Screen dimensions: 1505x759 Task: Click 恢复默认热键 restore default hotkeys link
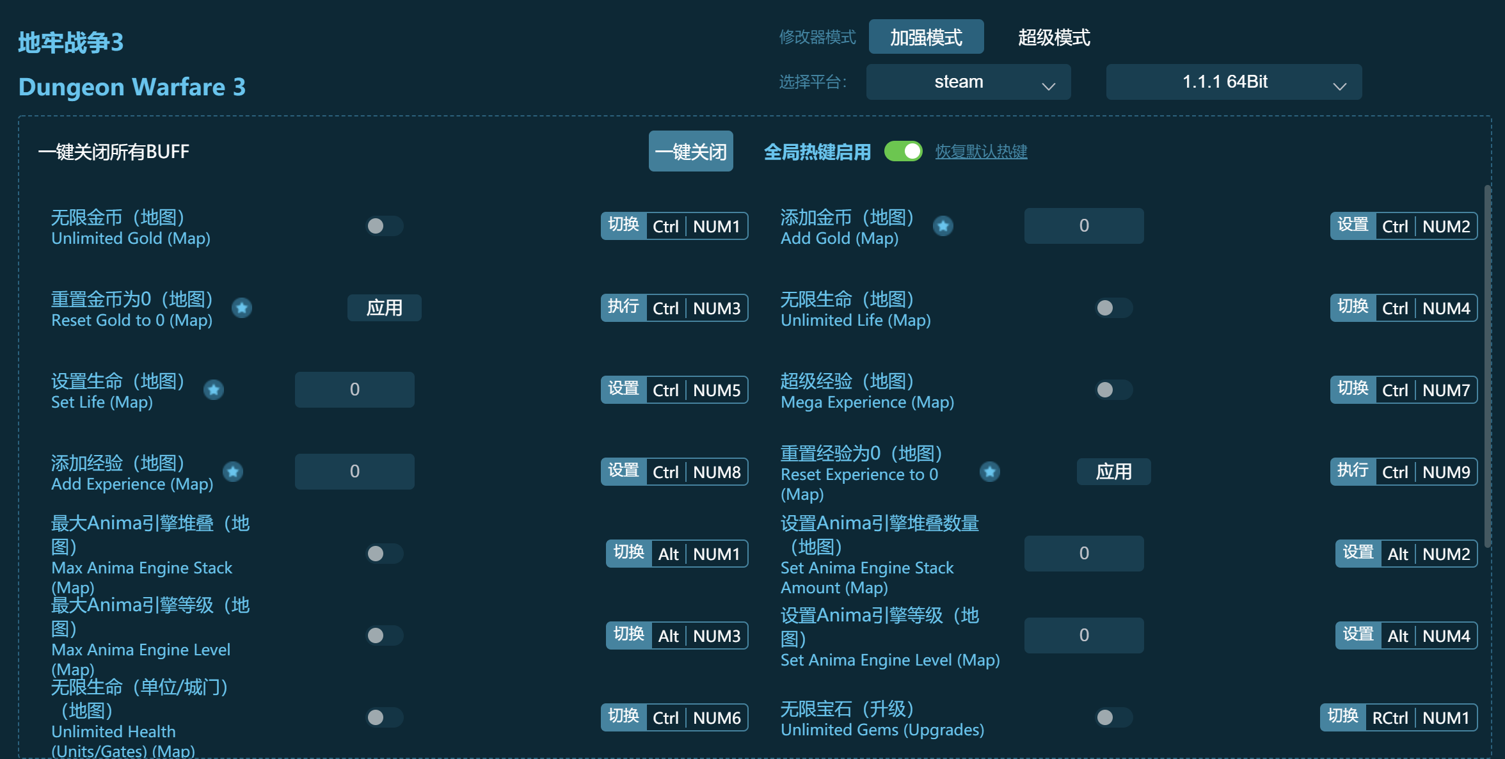click(981, 152)
